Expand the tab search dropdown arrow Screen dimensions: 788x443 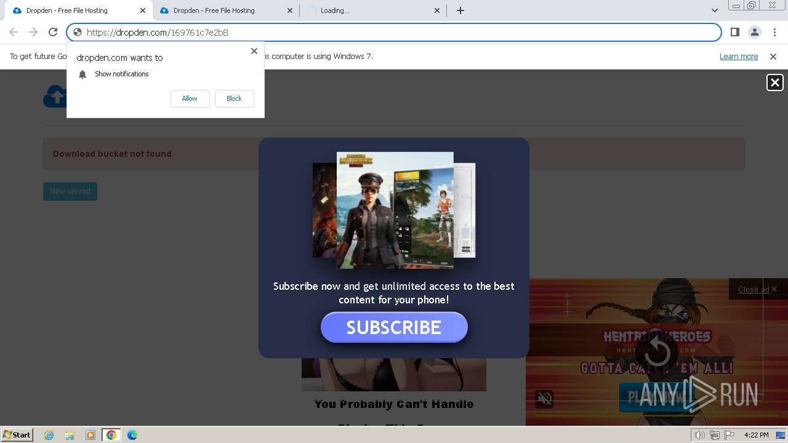[x=714, y=10]
